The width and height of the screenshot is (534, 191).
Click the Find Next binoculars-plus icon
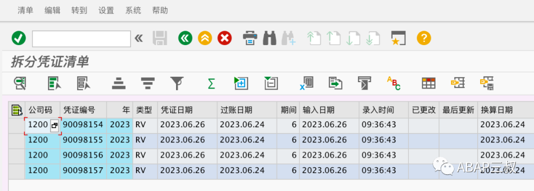click(x=289, y=38)
